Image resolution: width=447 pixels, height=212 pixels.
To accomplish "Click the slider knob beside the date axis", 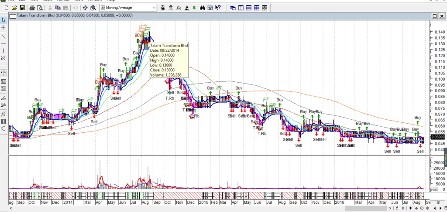I will tap(438, 202).
